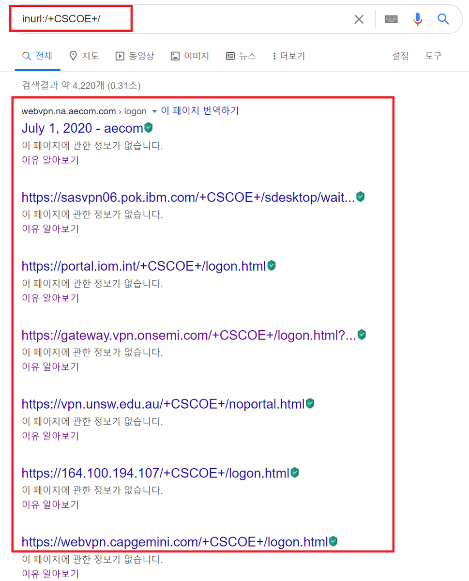Click 이유 알아보기 under the unsw.edu.au result
This screenshot has height=581, width=469.
pos(50,436)
